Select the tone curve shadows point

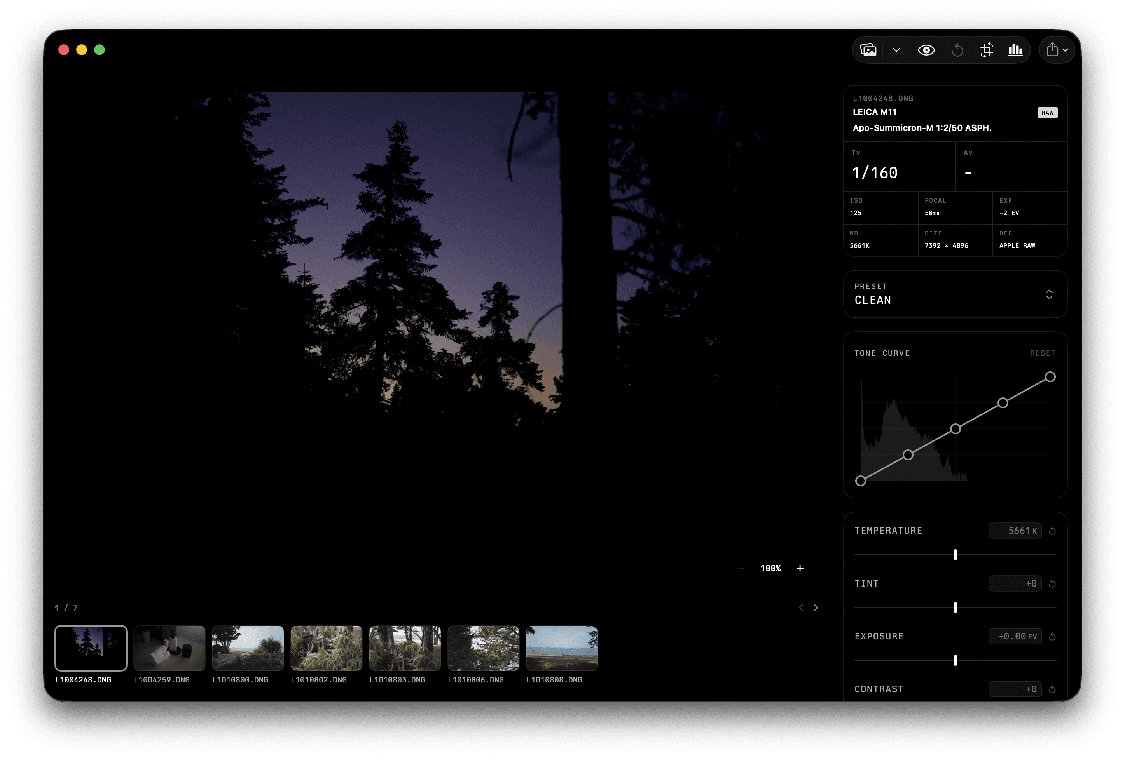[908, 455]
